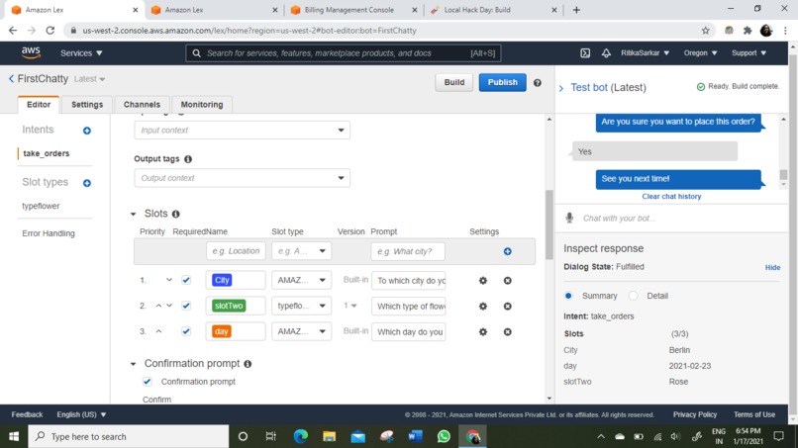Toggle Required checkbox for slotTwo slot
798x448 pixels.
pyautogui.click(x=186, y=306)
